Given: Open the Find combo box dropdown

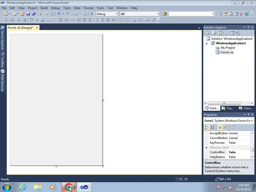Looking at the screenshot, I should coord(213,14).
